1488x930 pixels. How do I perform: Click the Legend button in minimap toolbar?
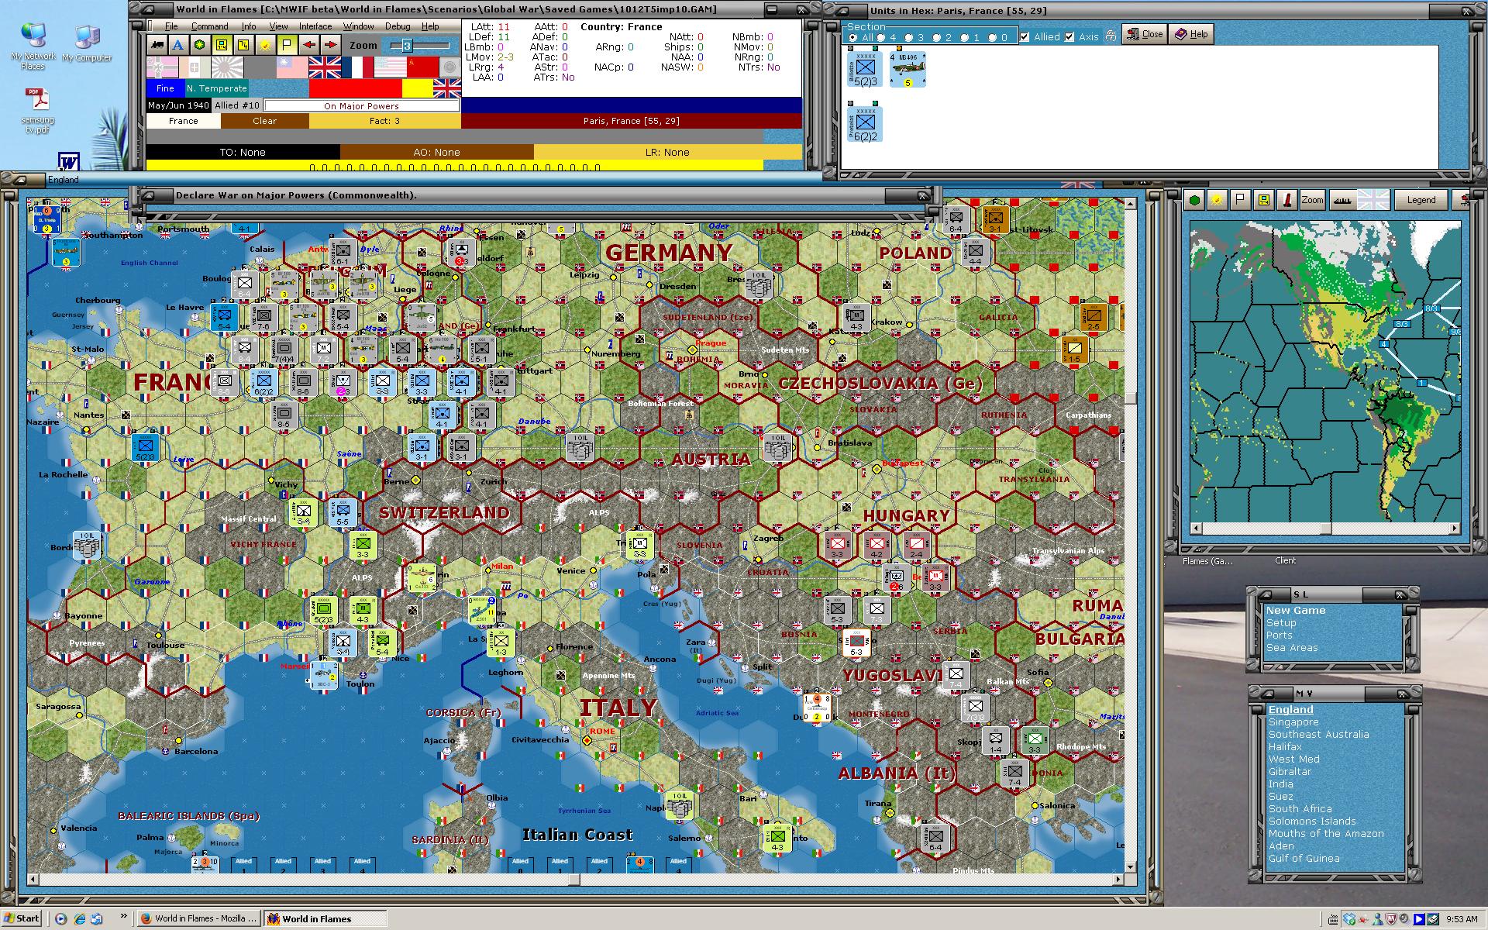point(1421,200)
